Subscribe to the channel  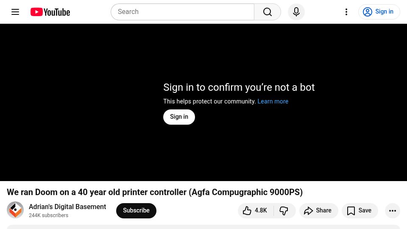pyautogui.click(x=136, y=211)
